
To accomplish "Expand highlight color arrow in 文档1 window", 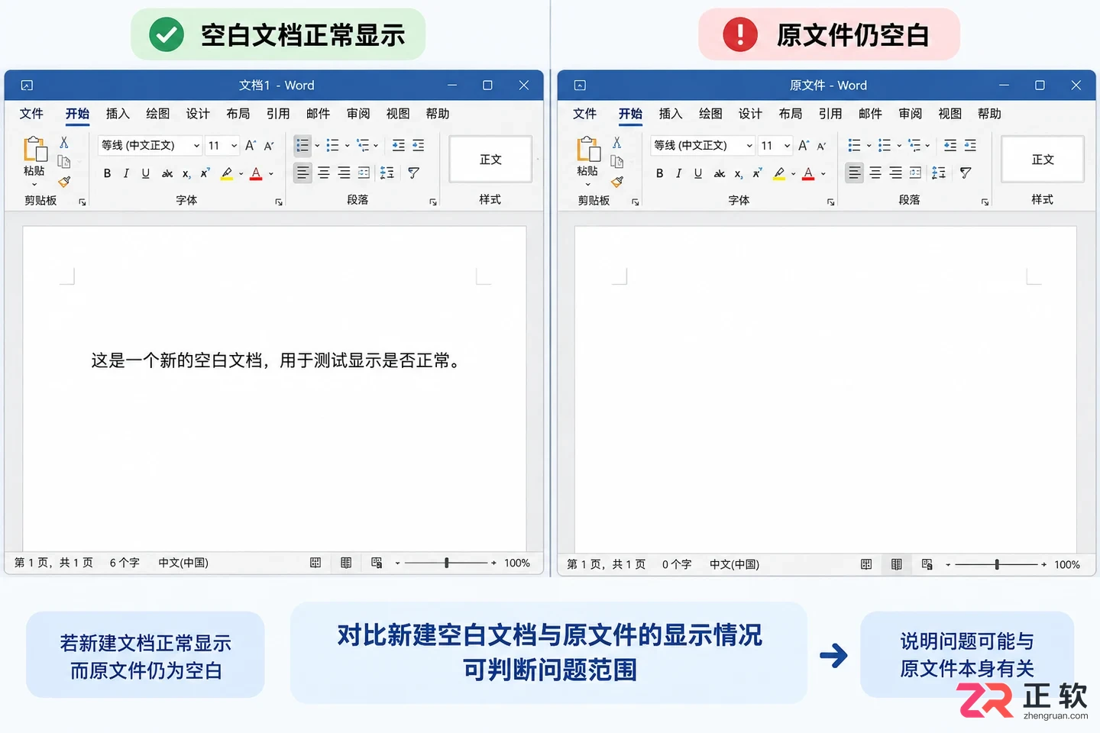I will tap(241, 174).
